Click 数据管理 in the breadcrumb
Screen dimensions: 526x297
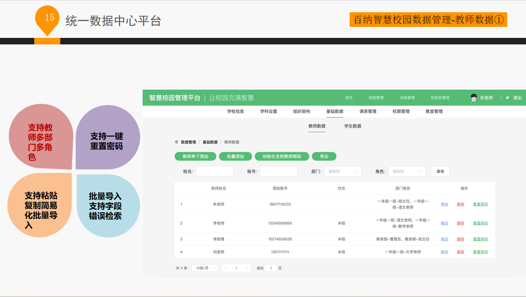188,142
